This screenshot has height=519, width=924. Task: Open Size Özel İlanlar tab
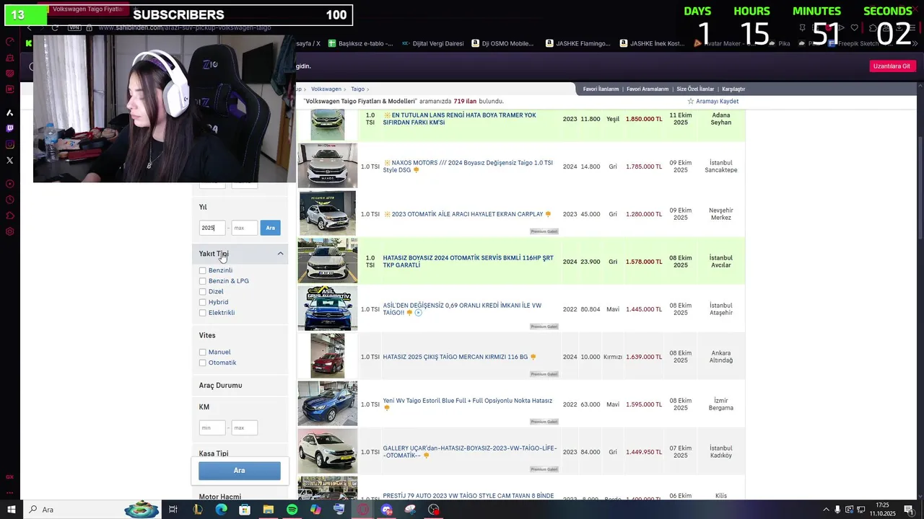(x=695, y=89)
